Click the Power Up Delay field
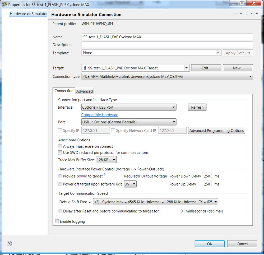Image resolution: width=264 pixels, height=255 pixels. [207, 184]
